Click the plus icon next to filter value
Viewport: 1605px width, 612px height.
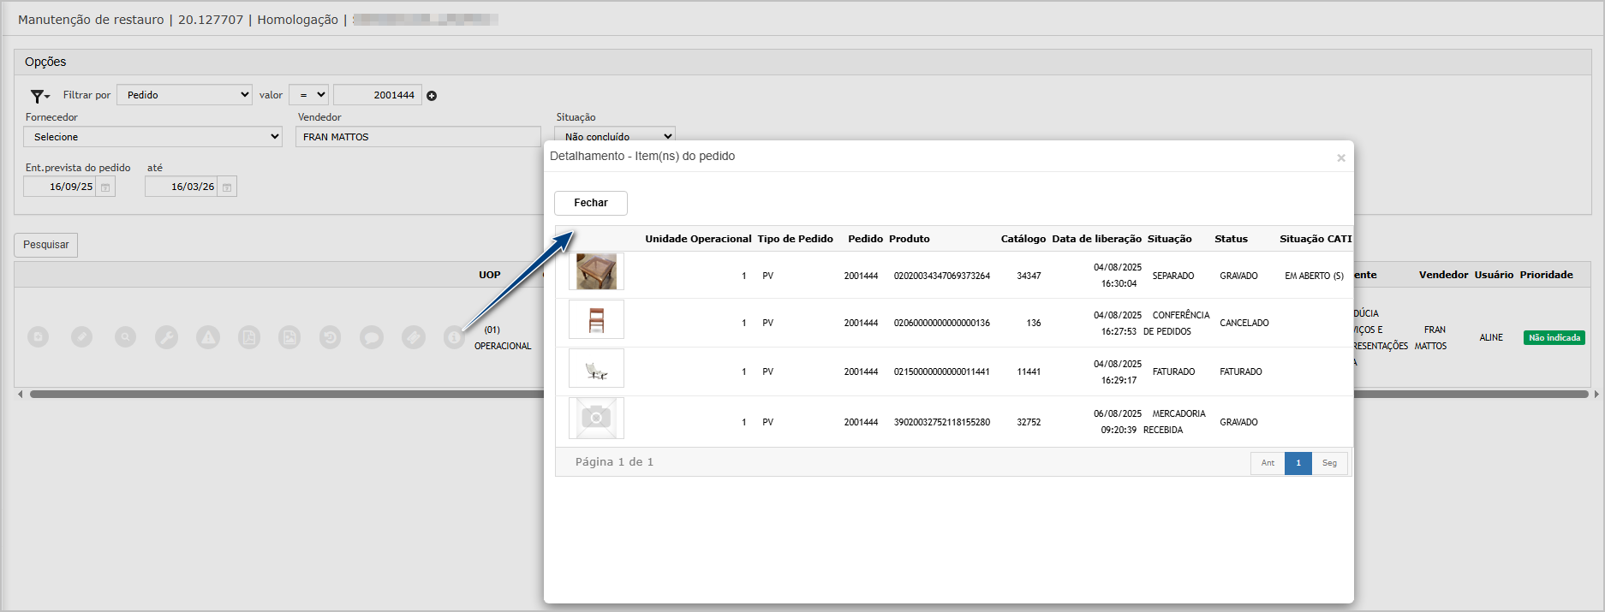[x=432, y=96]
